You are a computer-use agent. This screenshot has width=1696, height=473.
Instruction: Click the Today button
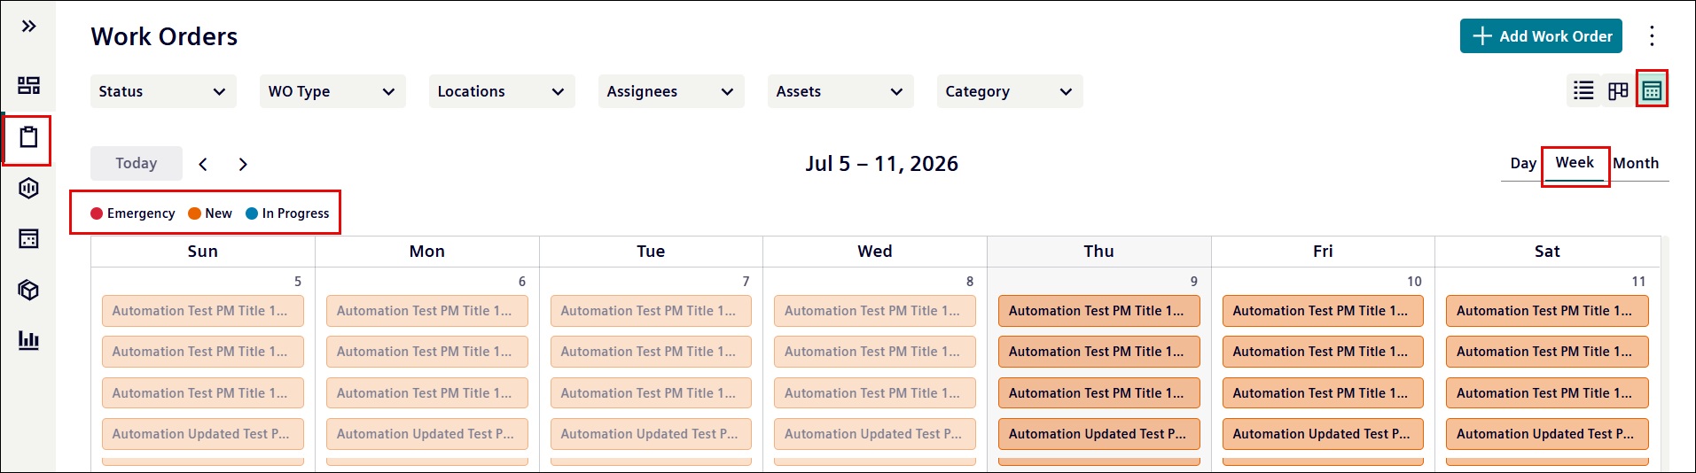click(137, 163)
